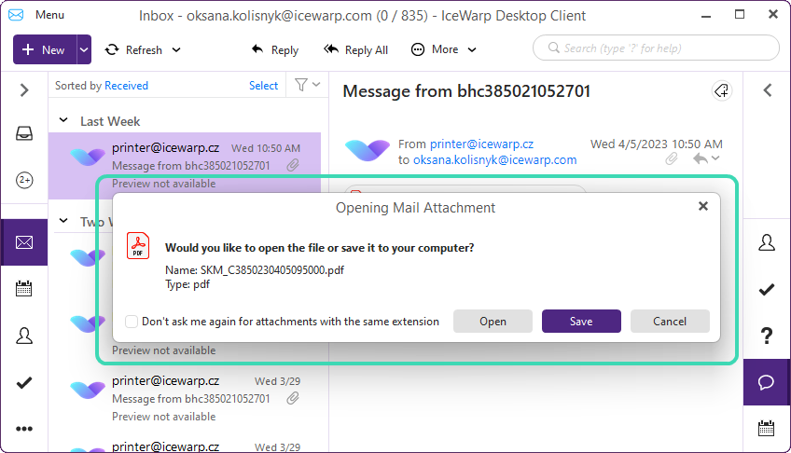Click the 2+ counter icon in sidebar
Image resolution: width=791 pixels, height=453 pixels.
tap(24, 180)
